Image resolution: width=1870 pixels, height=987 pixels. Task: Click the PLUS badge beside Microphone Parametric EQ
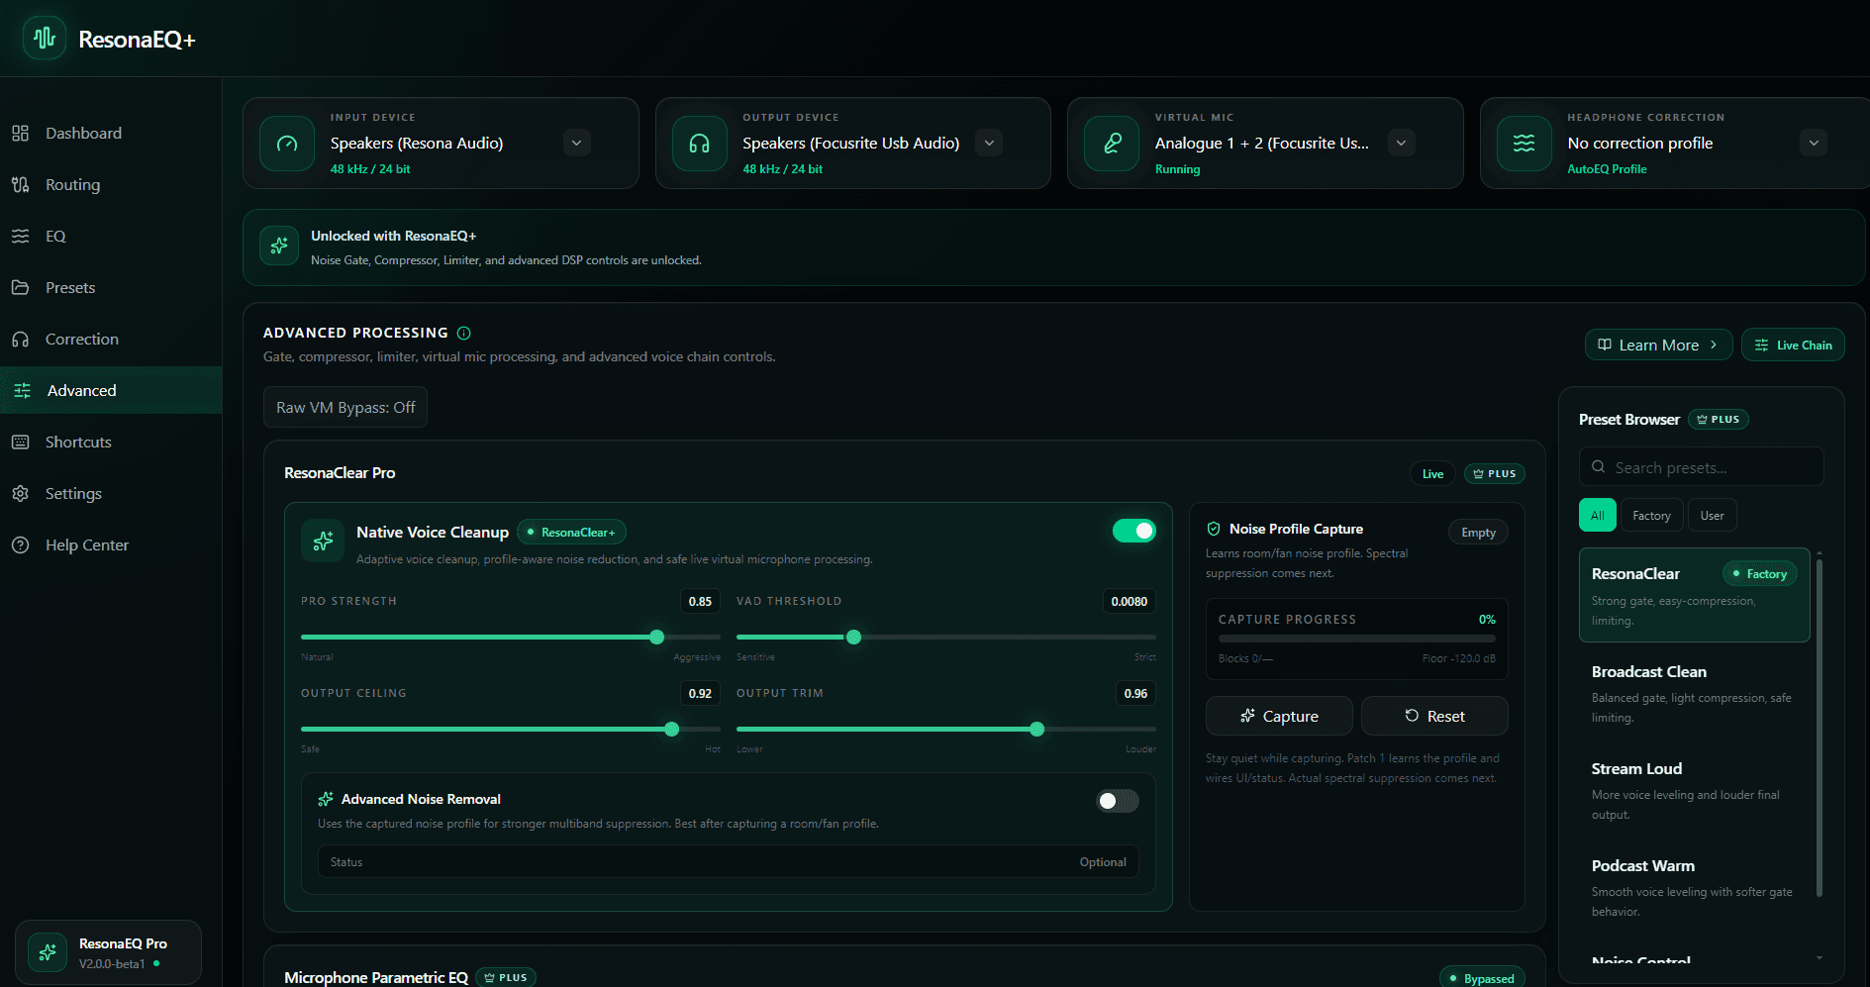pyautogui.click(x=506, y=977)
